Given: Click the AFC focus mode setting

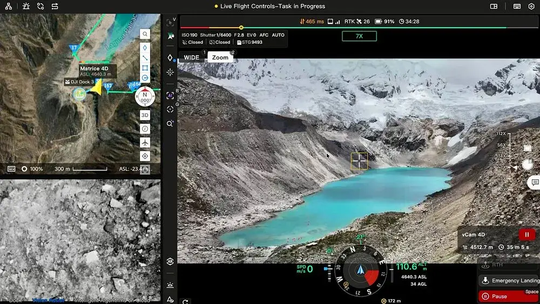Looking at the screenshot, I should 264,35.
